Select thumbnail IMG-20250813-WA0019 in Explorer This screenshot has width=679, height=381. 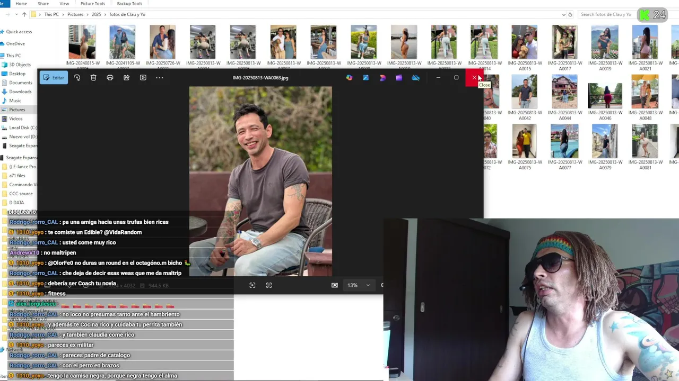(605, 42)
